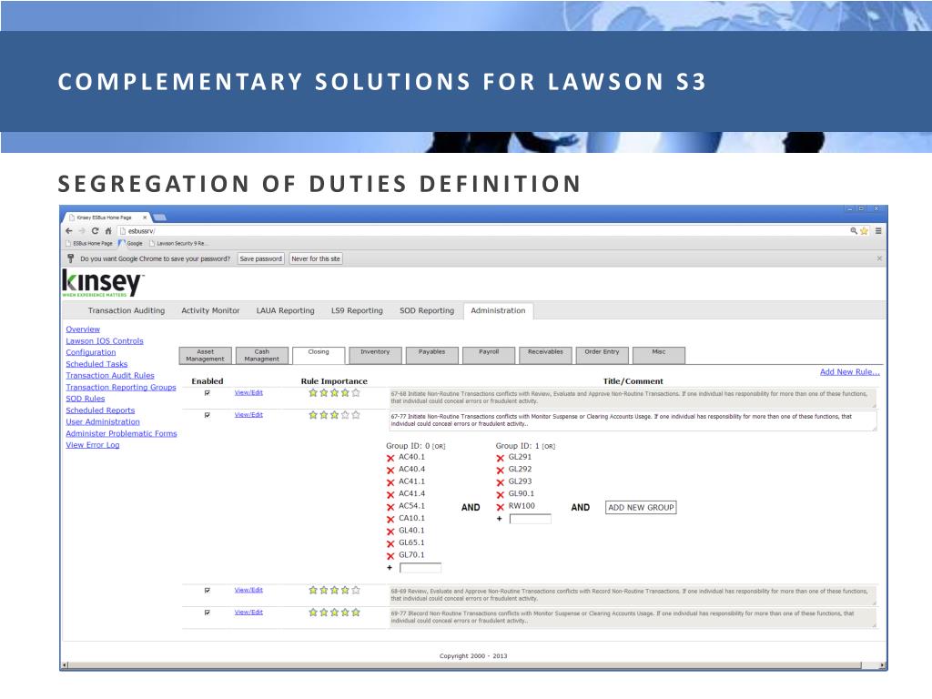Click View/Edit for rule 67-68

click(248, 393)
